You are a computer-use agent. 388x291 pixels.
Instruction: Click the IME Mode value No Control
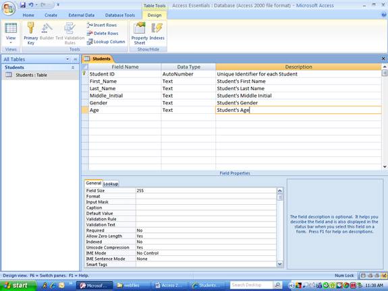click(206, 253)
